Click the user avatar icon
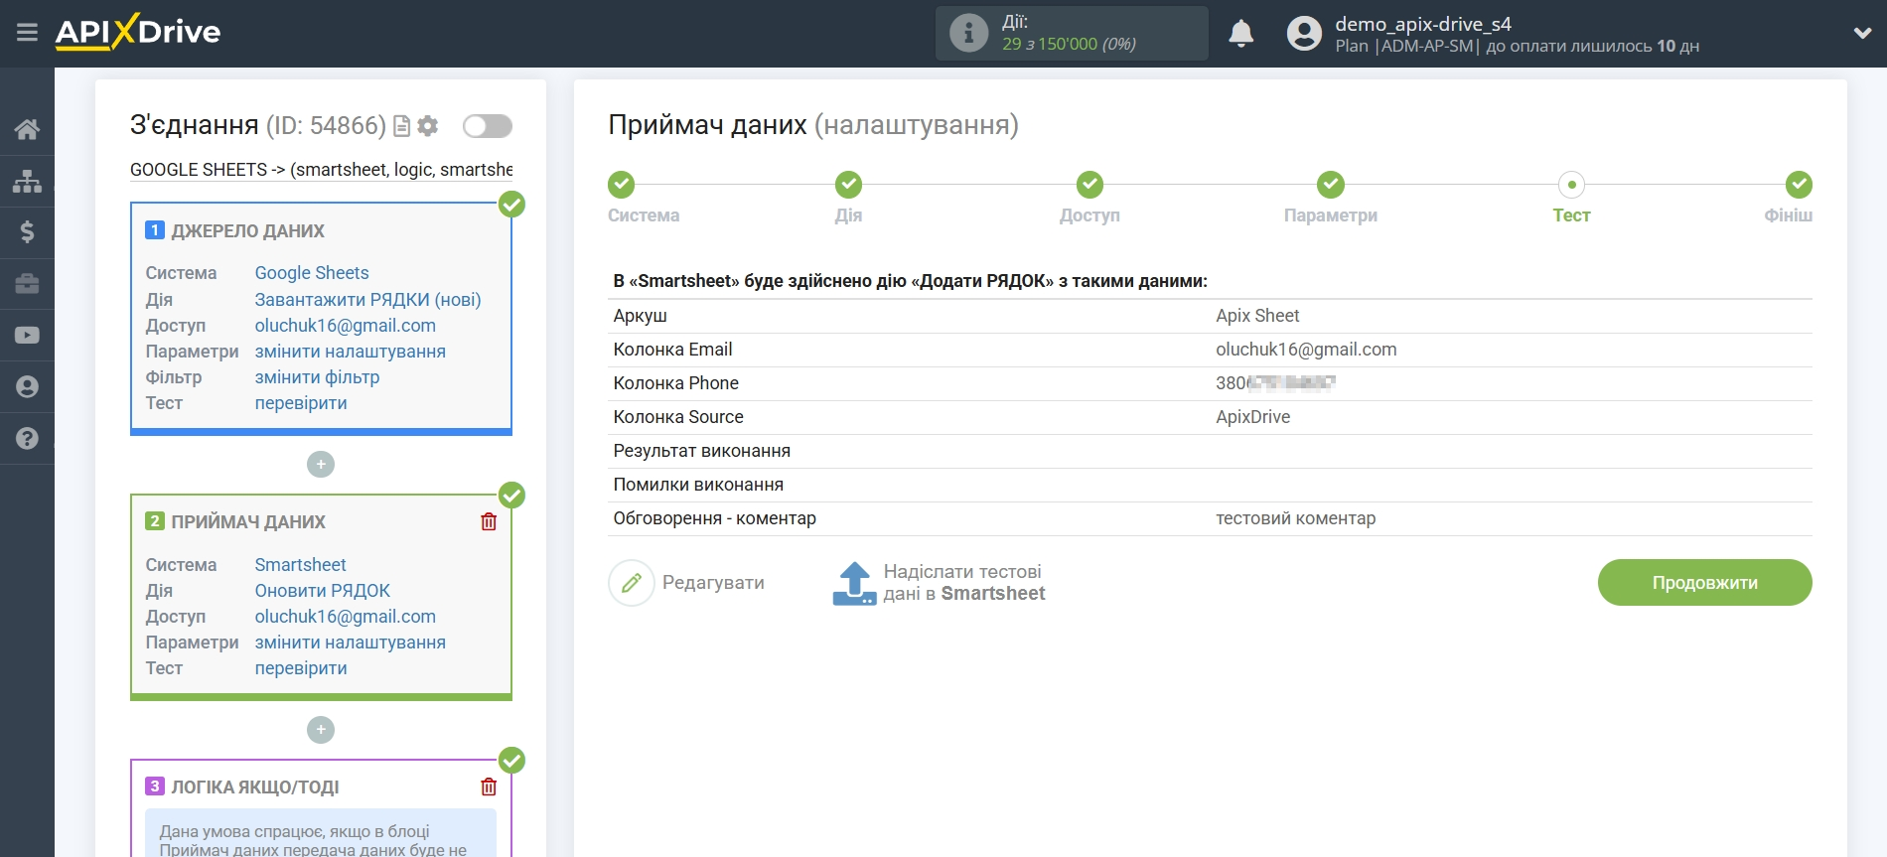1887x857 pixels. point(1304,34)
